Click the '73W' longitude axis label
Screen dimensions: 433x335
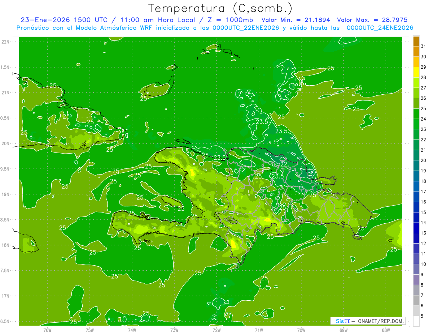(174, 330)
